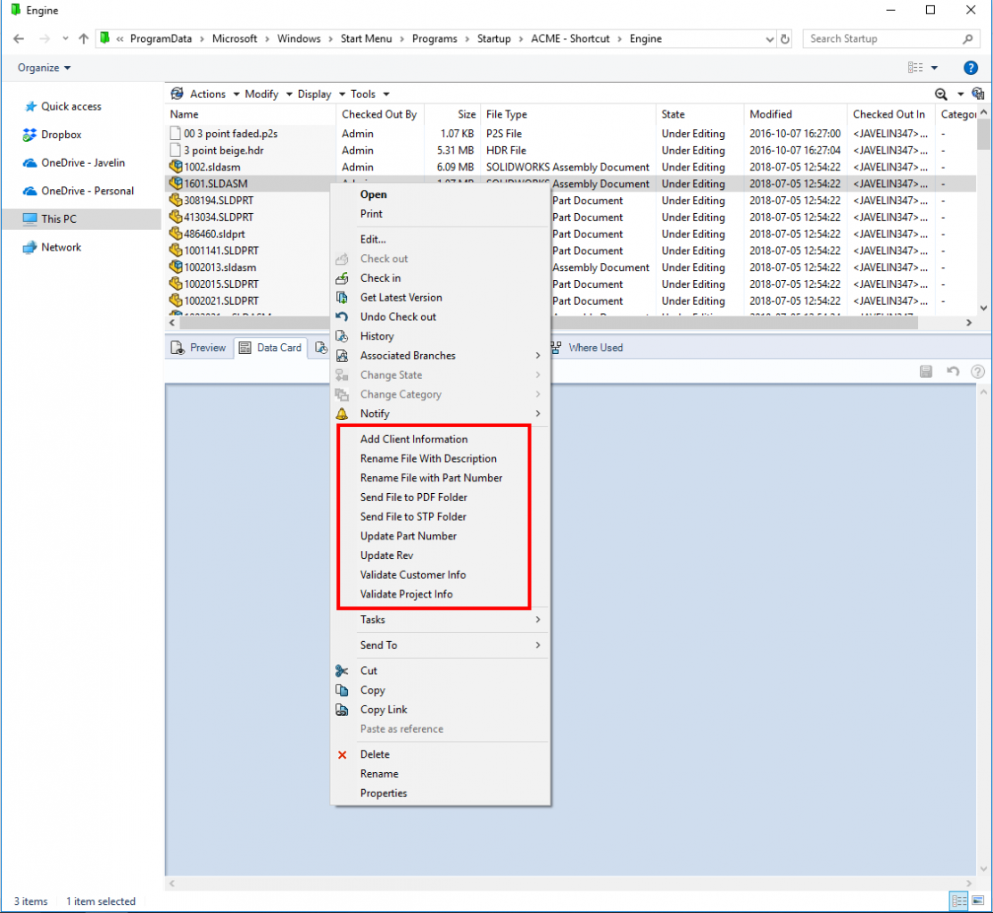Click the Check in icon

[342, 278]
